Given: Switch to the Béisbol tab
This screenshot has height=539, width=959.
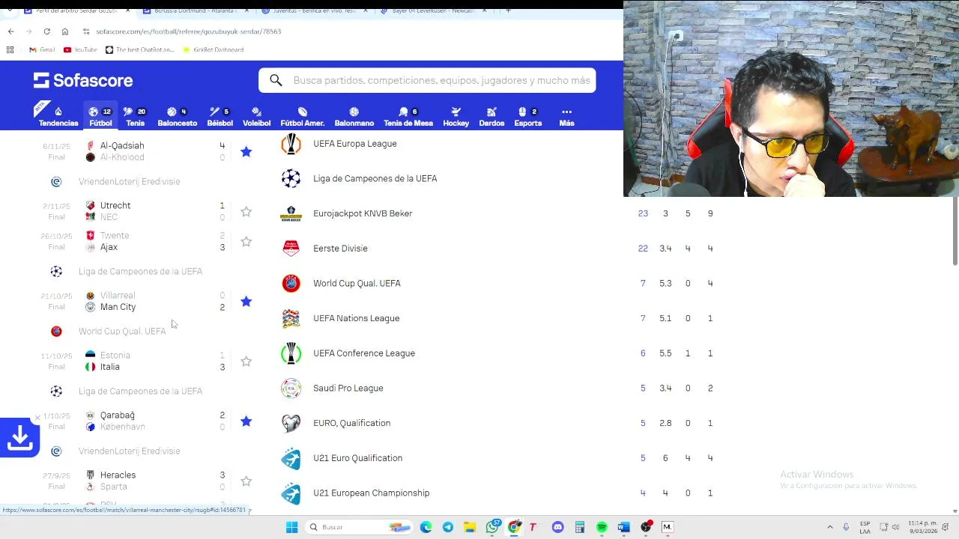Looking at the screenshot, I should pyautogui.click(x=220, y=116).
